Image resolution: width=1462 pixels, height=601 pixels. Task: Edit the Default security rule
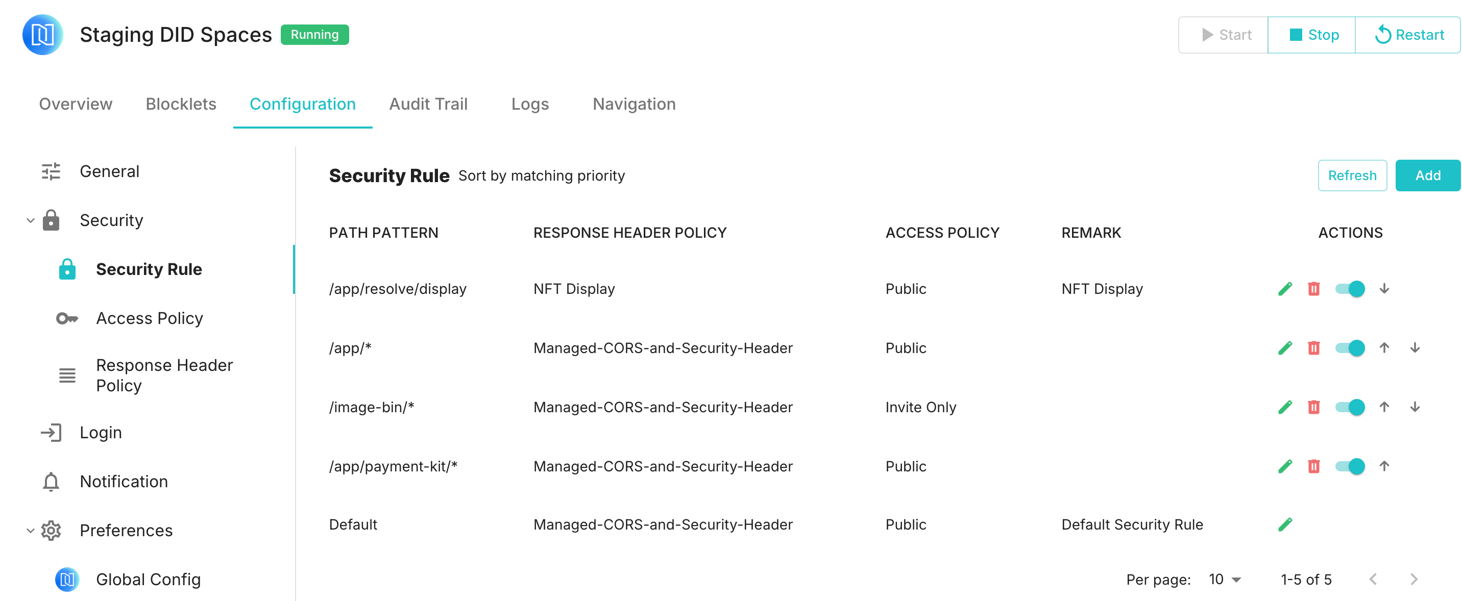(1285, 524)
